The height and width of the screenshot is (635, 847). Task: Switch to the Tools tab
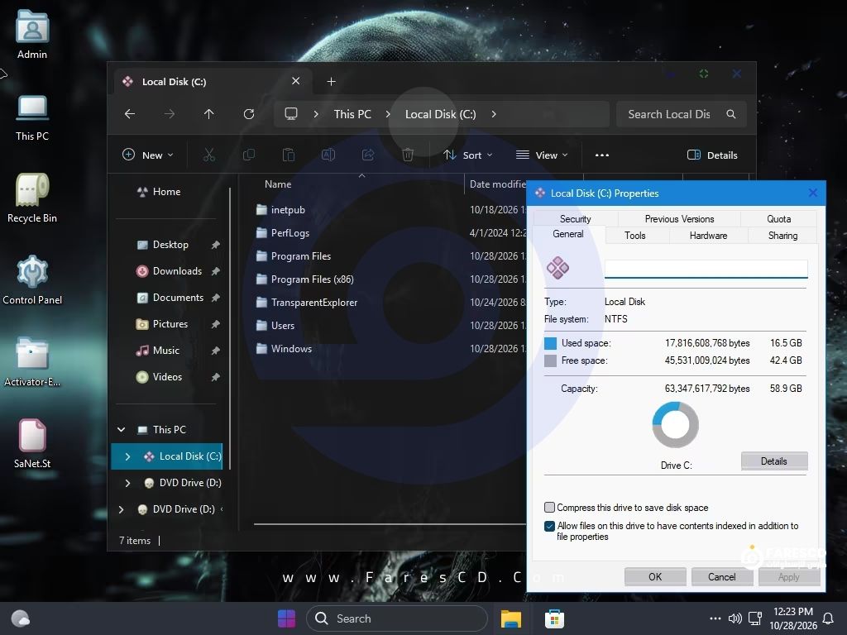point(634,236)
